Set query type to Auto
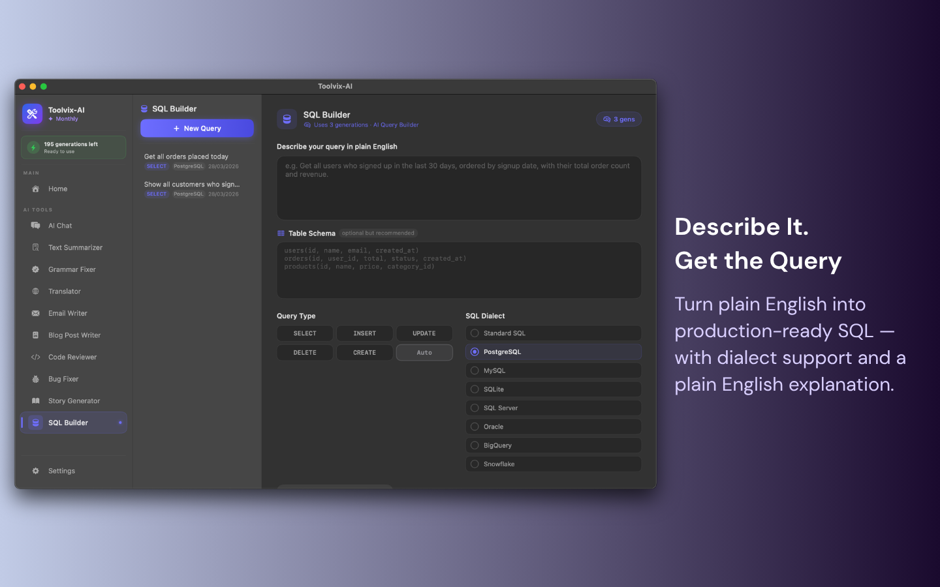 (x=424, y=353)
